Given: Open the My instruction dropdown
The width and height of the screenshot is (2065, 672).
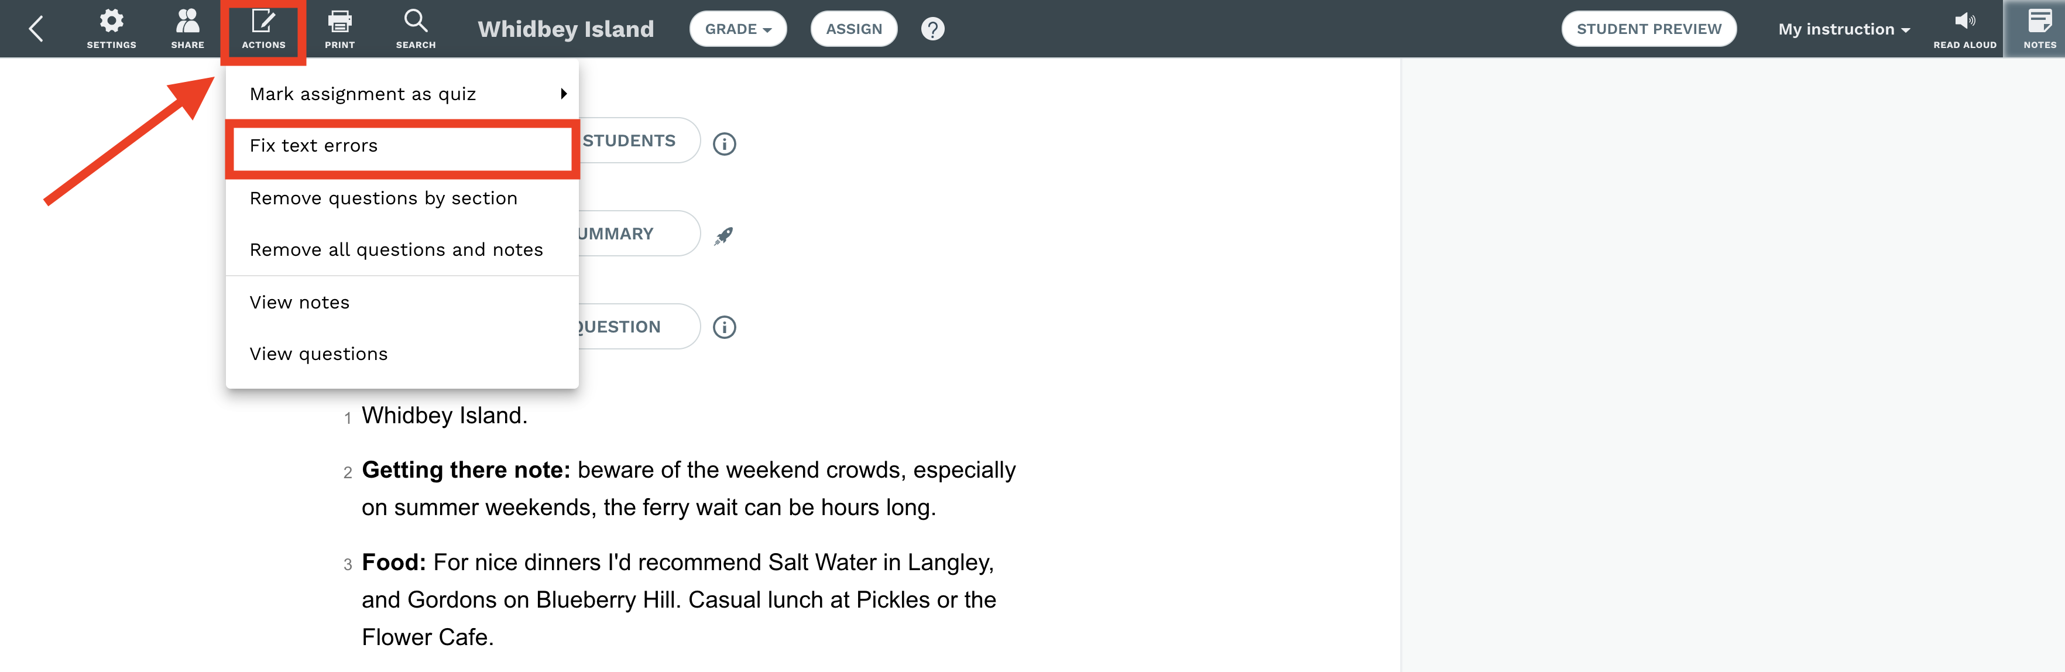Looking at the screenshot, I should coord(1843,29).
